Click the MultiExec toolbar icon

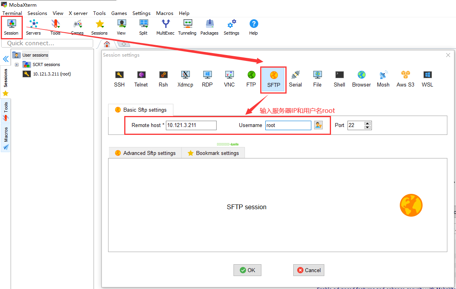165,27
